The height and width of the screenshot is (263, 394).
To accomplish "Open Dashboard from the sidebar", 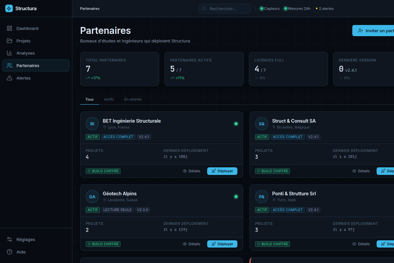I will pyautogui.click(x=36, y=29).
